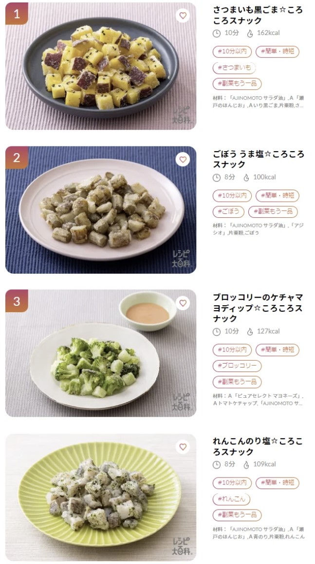Click #10分以内 tag under first recipe

point(232,52)
